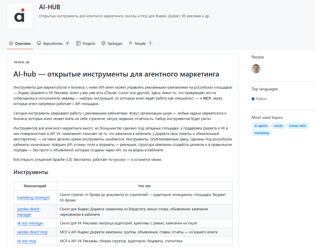This screenshot has width=315, height=248.
Task: Click the 'Top languages' heading
Action: click(265, 89)
